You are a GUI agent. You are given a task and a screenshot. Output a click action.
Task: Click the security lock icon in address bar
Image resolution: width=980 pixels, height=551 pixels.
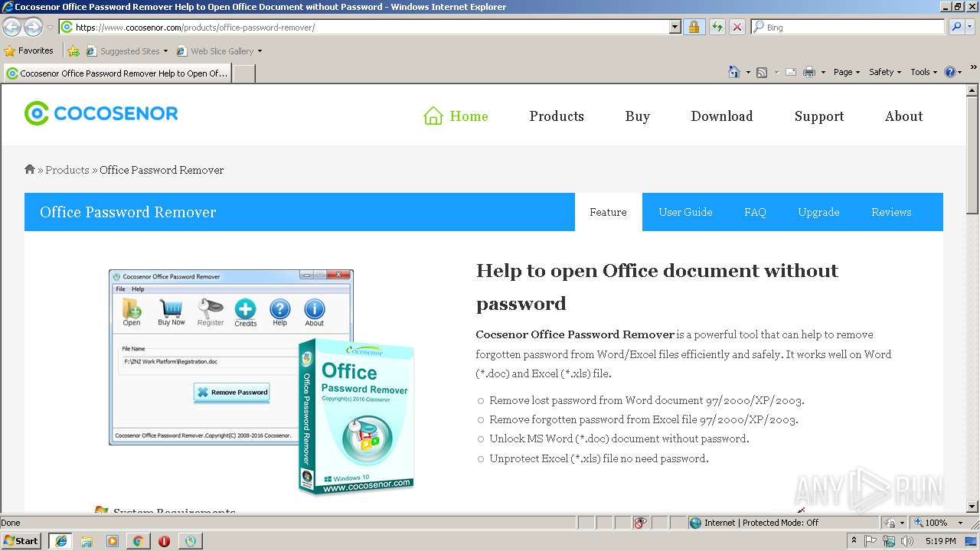click(694, 27)
